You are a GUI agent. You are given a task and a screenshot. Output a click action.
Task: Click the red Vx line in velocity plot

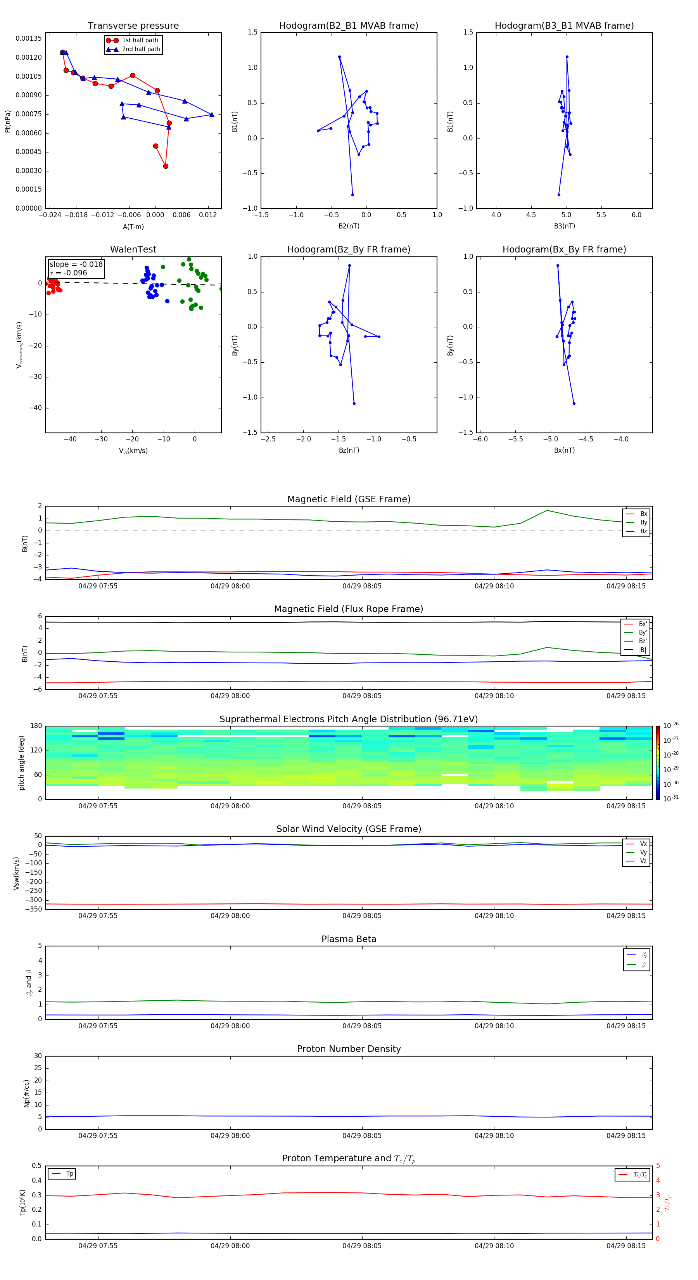(349, 904)
